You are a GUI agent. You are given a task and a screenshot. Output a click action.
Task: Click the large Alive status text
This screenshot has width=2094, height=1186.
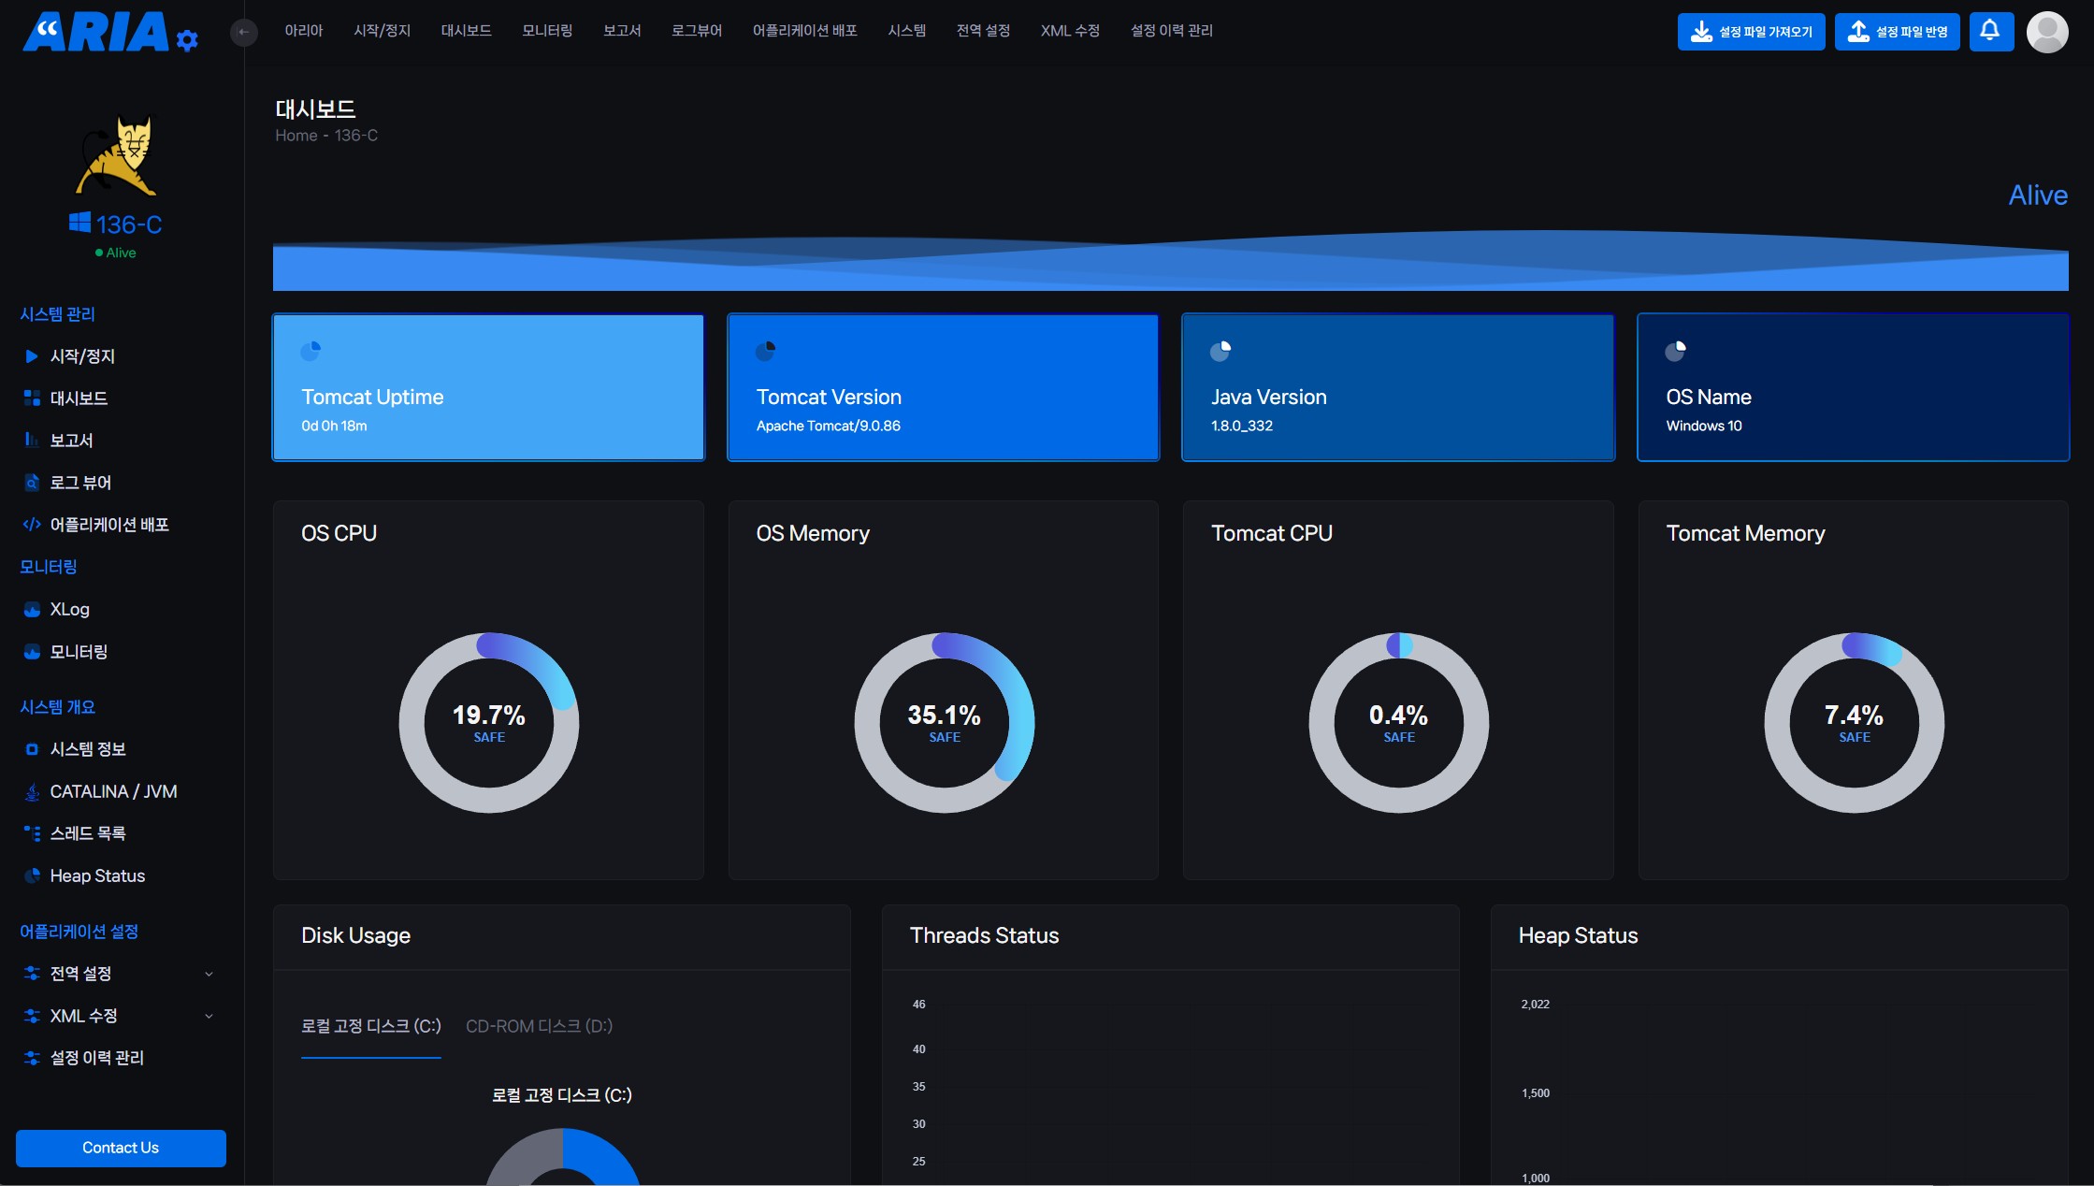pyautogui.click(x=2039, y=195)
